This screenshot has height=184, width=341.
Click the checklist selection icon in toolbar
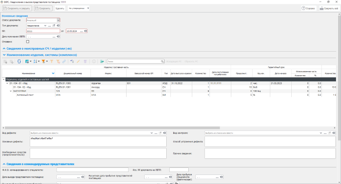click(72, 62)
